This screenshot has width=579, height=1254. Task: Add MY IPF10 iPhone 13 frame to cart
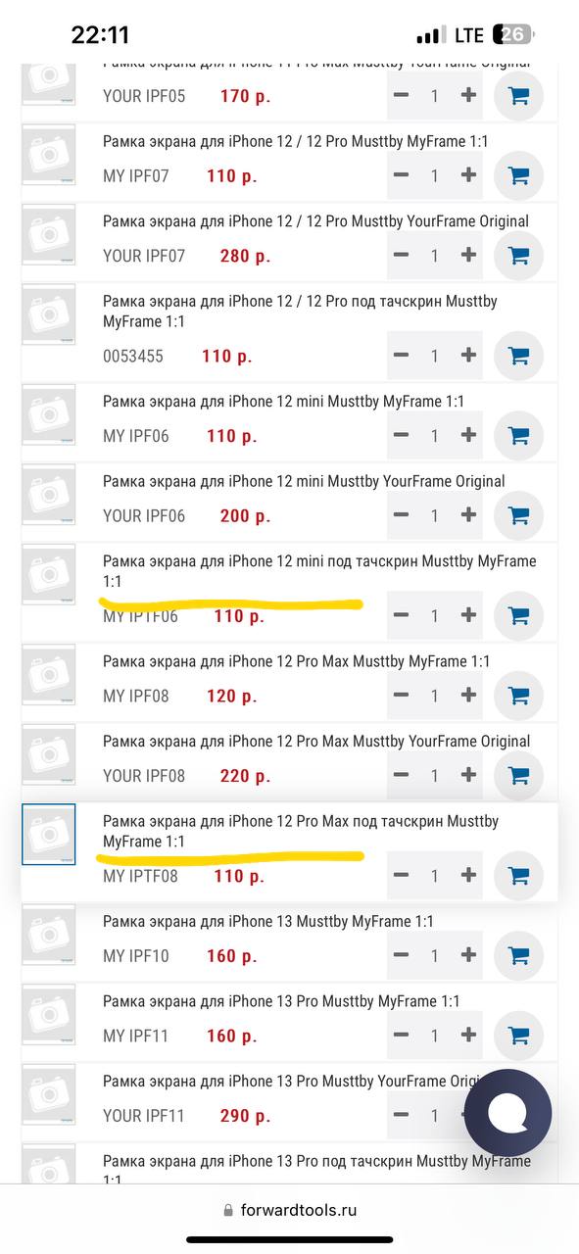pyautogui.click(x=518, y=955)
